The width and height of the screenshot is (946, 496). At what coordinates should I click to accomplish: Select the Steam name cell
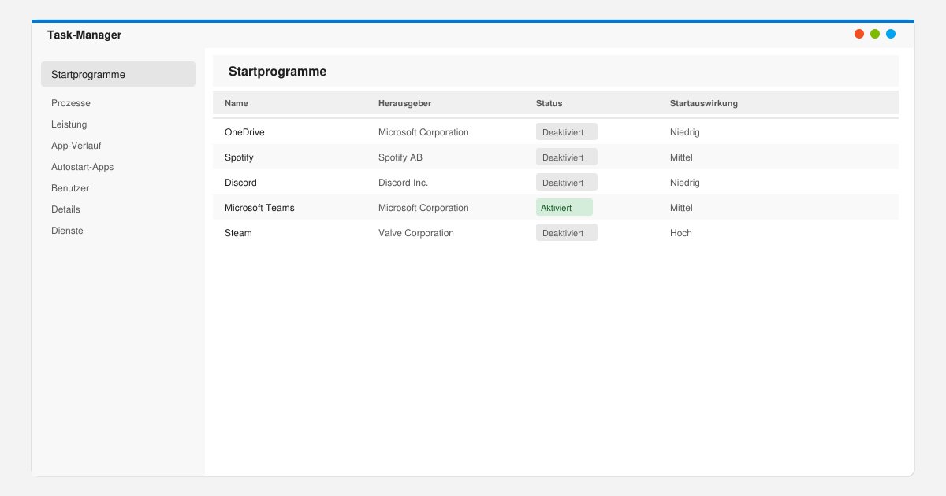point(238,233)
